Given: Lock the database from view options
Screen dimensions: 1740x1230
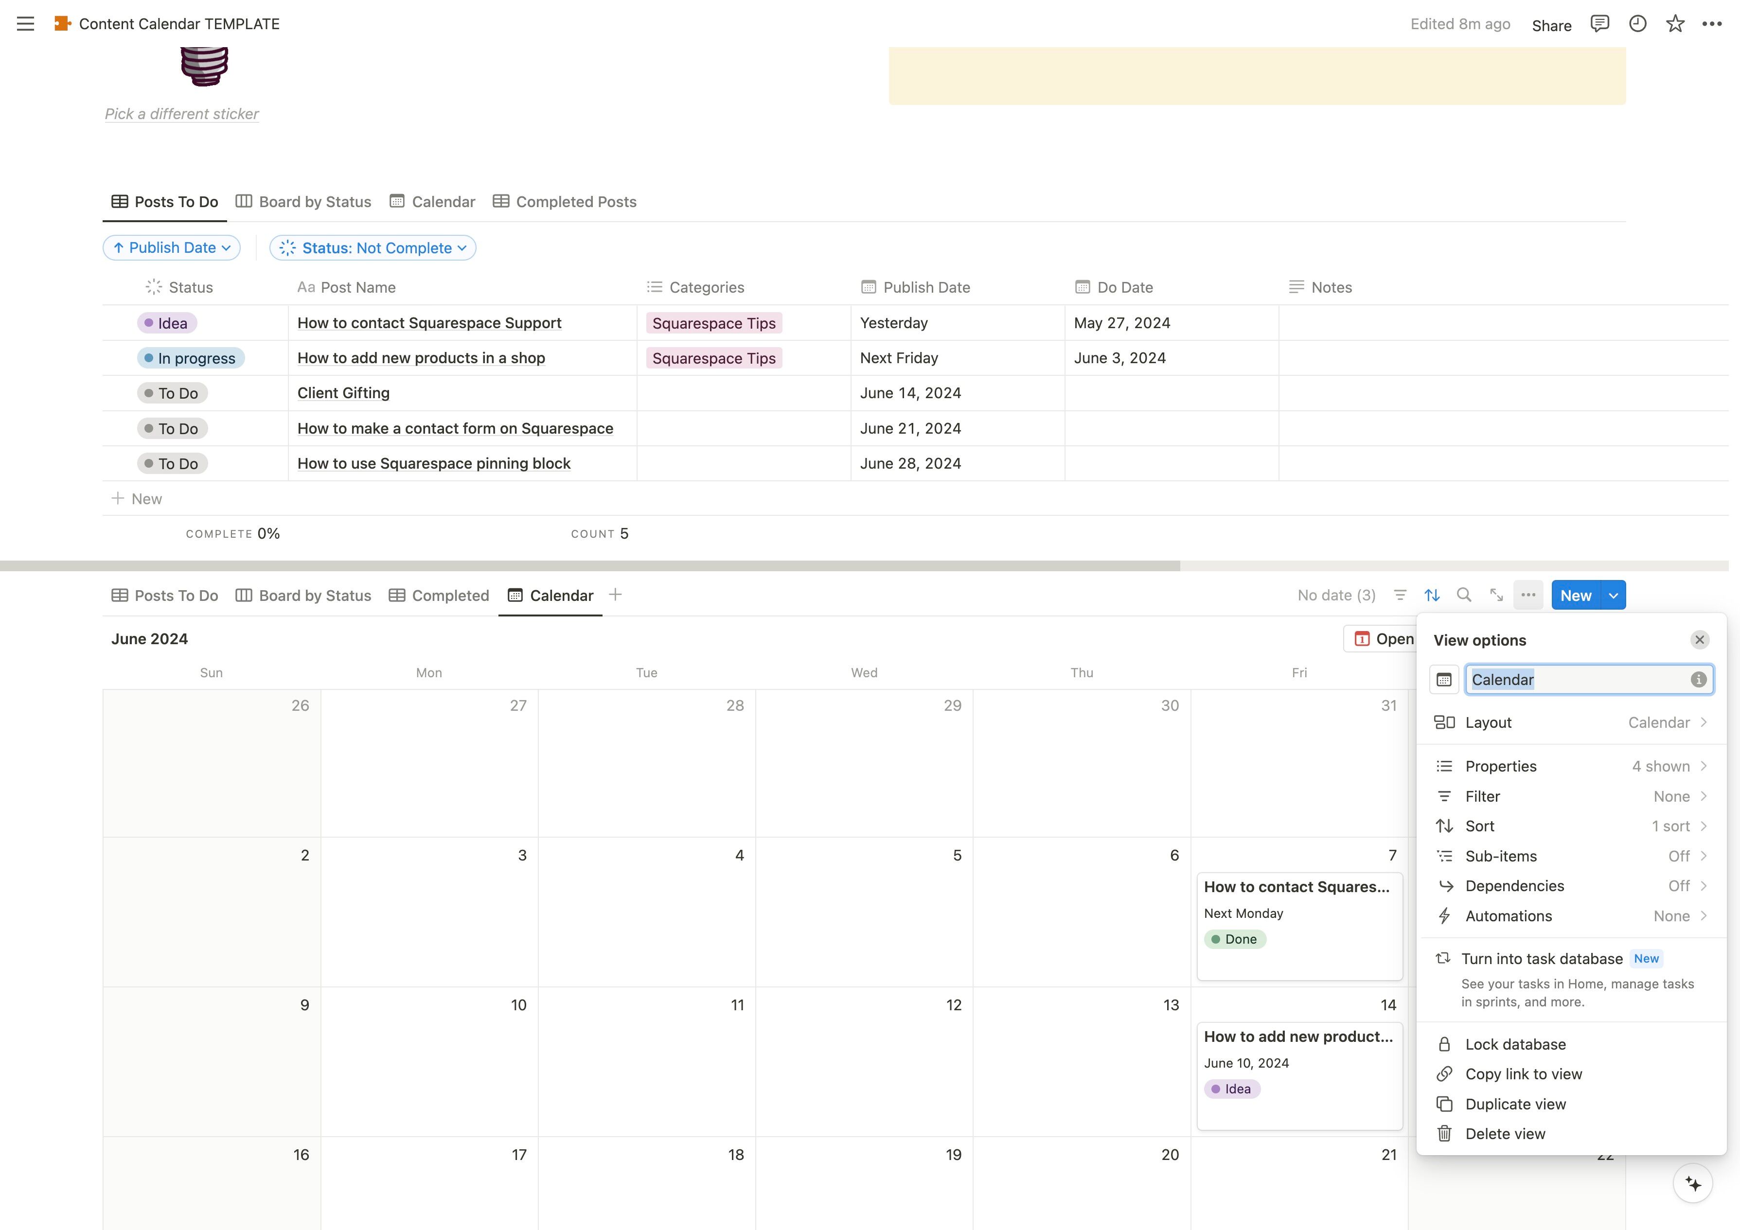Looking at the screenshot, I should coord(1515,1044).
